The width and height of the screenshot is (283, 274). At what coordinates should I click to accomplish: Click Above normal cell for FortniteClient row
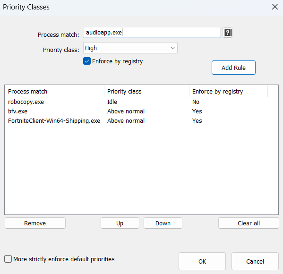[x=126, y=120]
